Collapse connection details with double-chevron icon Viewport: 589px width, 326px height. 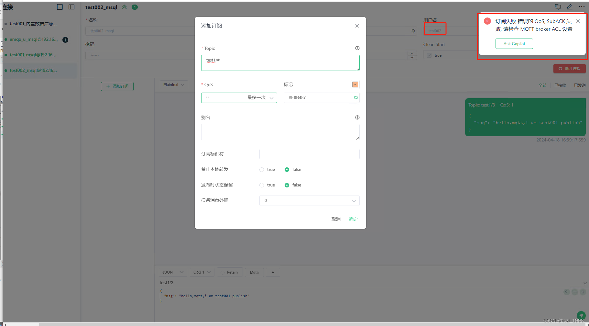124,7
